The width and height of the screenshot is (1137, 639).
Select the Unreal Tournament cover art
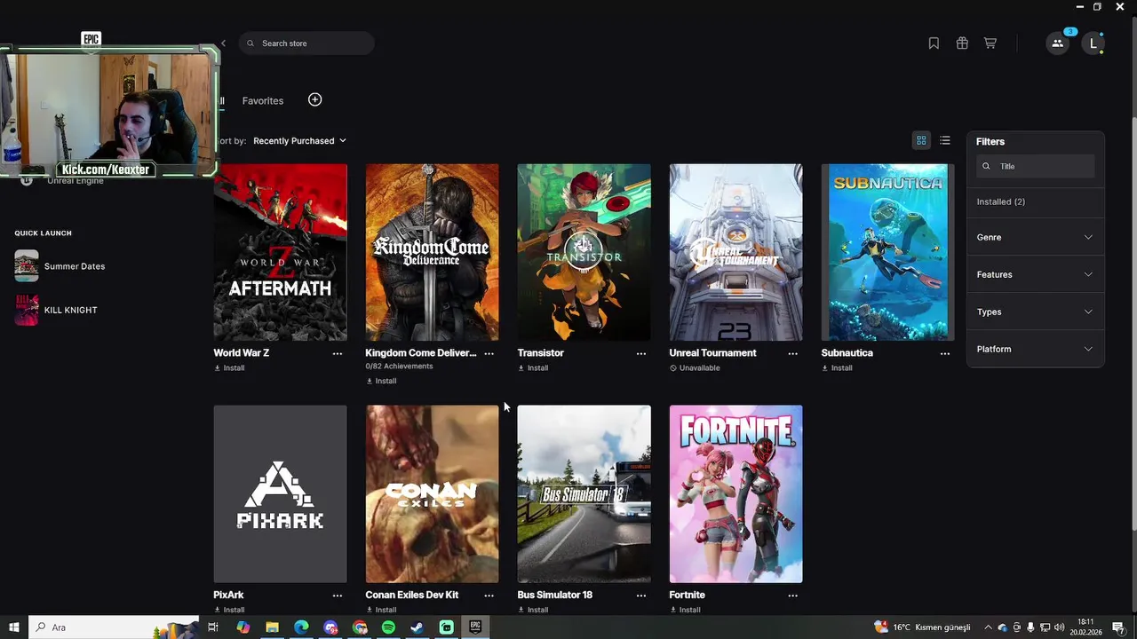(735, 252)
